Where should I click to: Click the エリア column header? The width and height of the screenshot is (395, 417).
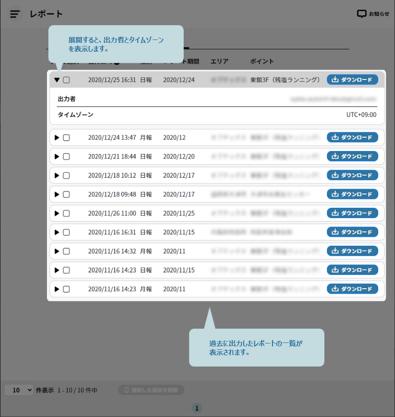219,61
